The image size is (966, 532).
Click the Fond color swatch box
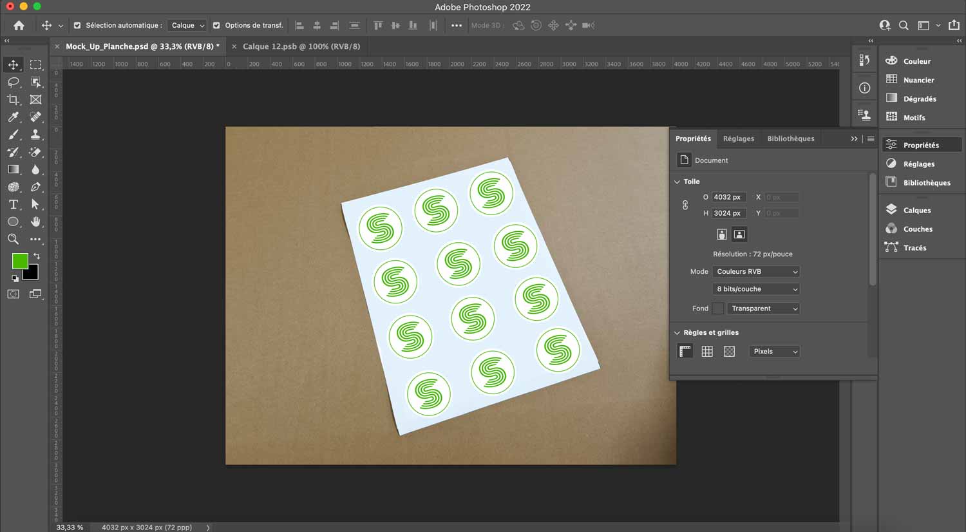(717, 309)
